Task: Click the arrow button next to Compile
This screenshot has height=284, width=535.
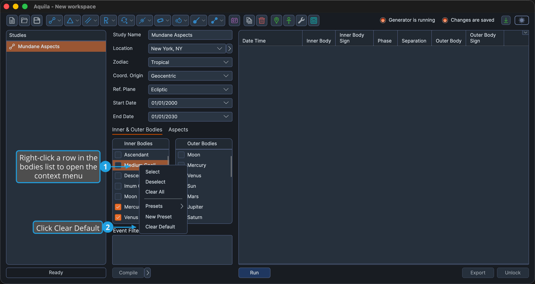Action: pos(147,273)
